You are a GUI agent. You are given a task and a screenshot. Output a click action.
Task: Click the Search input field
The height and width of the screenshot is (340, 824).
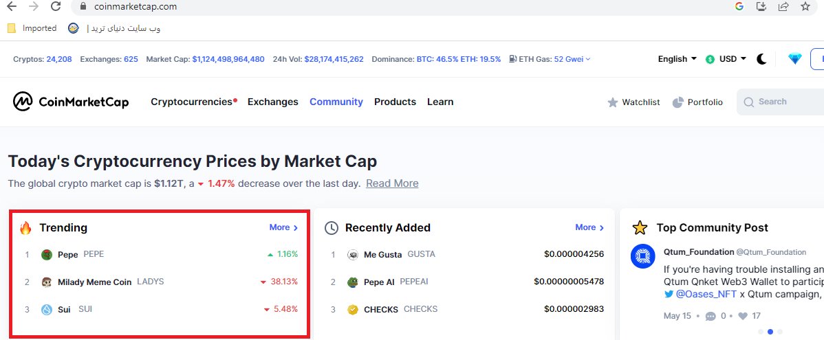[x=780, y=102]
